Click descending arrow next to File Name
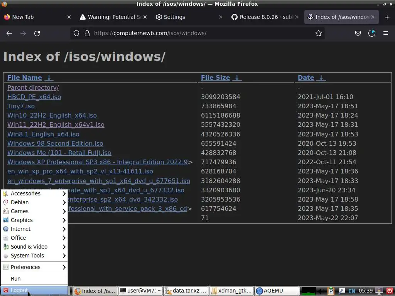 coord(49,77)
